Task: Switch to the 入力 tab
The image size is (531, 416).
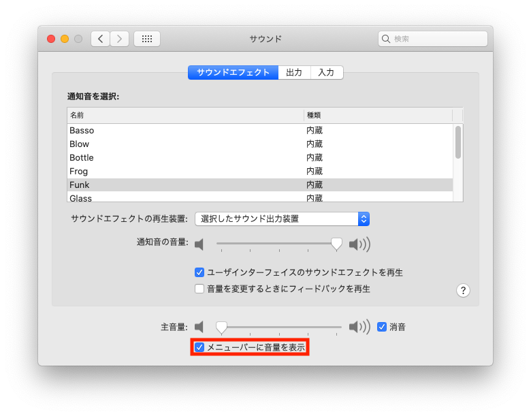Action: [327, 72]
